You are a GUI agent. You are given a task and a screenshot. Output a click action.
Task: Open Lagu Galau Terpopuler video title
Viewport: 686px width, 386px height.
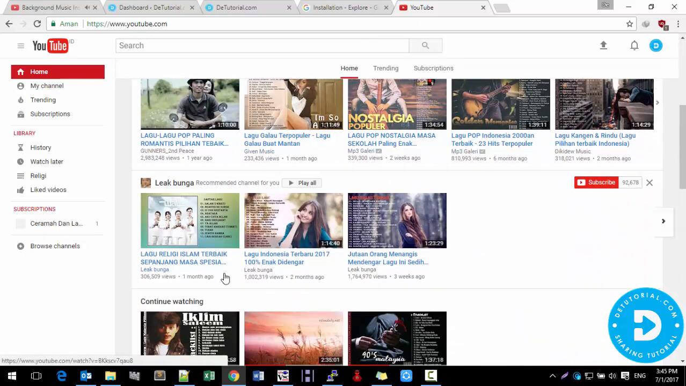tap(287, 139)
